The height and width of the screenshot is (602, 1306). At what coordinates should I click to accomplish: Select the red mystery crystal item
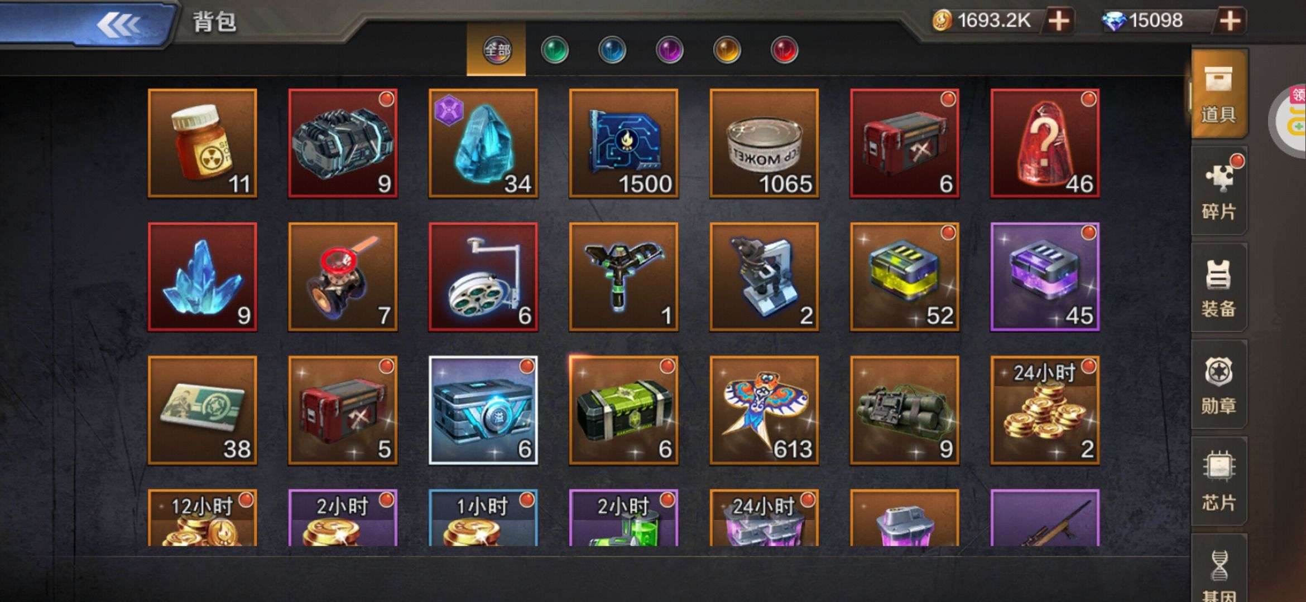[x=1045, y=143]
